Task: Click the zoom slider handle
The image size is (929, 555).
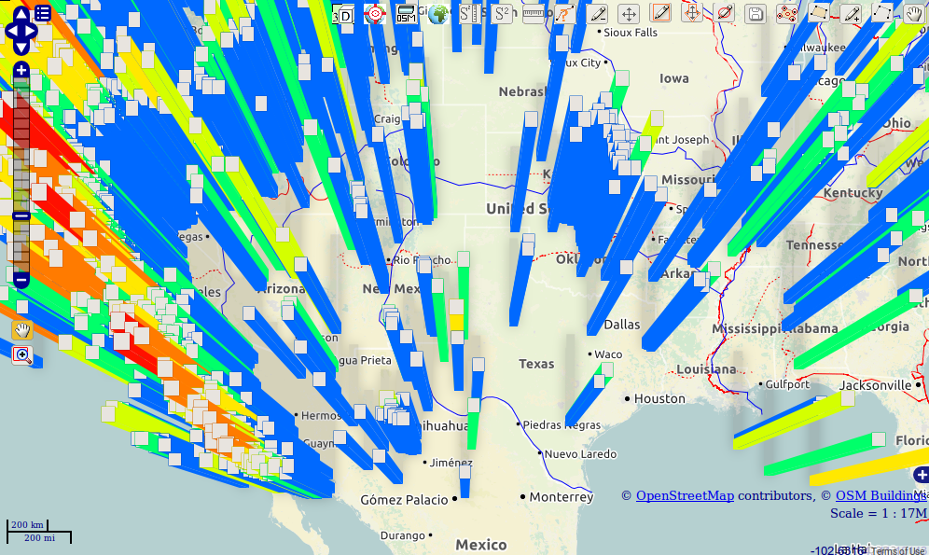Action: 21,216
